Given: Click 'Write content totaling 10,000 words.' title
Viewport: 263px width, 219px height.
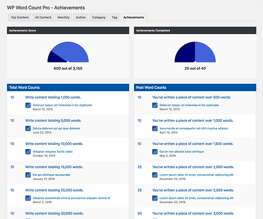Looking at the screenshot, I should 54,144.
